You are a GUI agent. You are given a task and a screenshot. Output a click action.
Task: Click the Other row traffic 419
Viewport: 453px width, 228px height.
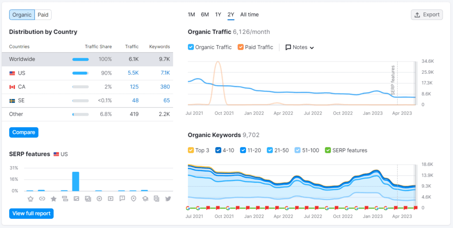coord(134,114)
